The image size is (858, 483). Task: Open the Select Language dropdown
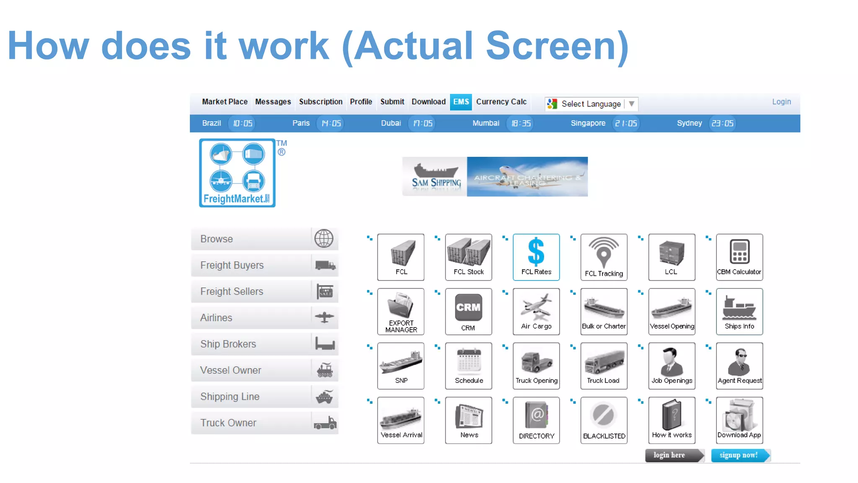click(591, 104)
